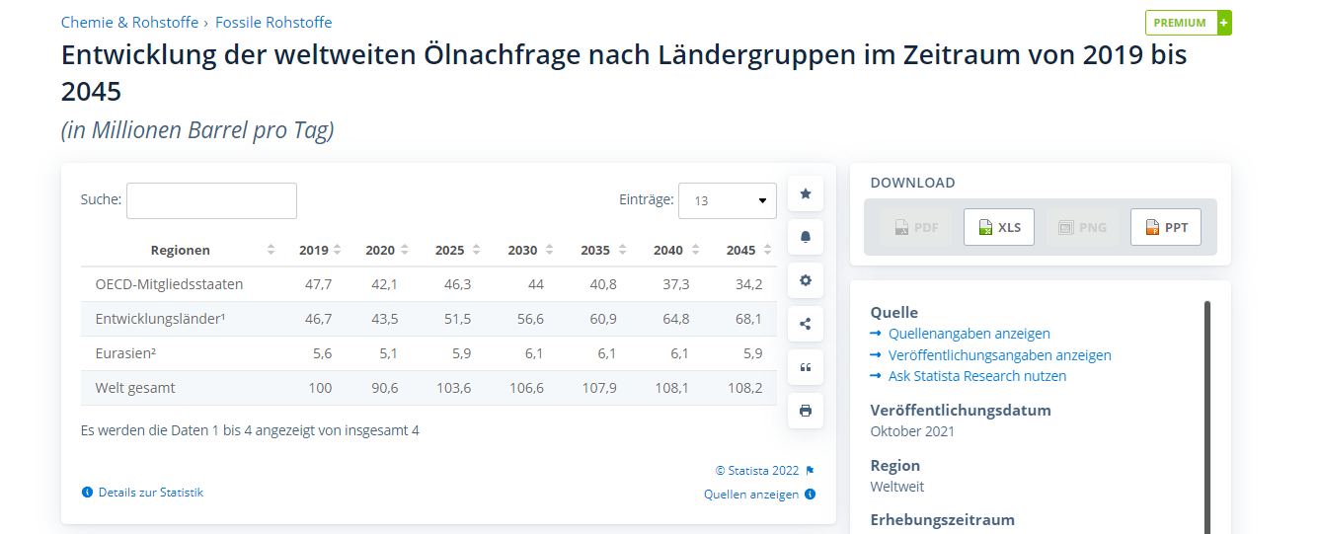Click the Oktober 2021 publication date text
The height and width of the screenshot is (534, 1319).
912,431
